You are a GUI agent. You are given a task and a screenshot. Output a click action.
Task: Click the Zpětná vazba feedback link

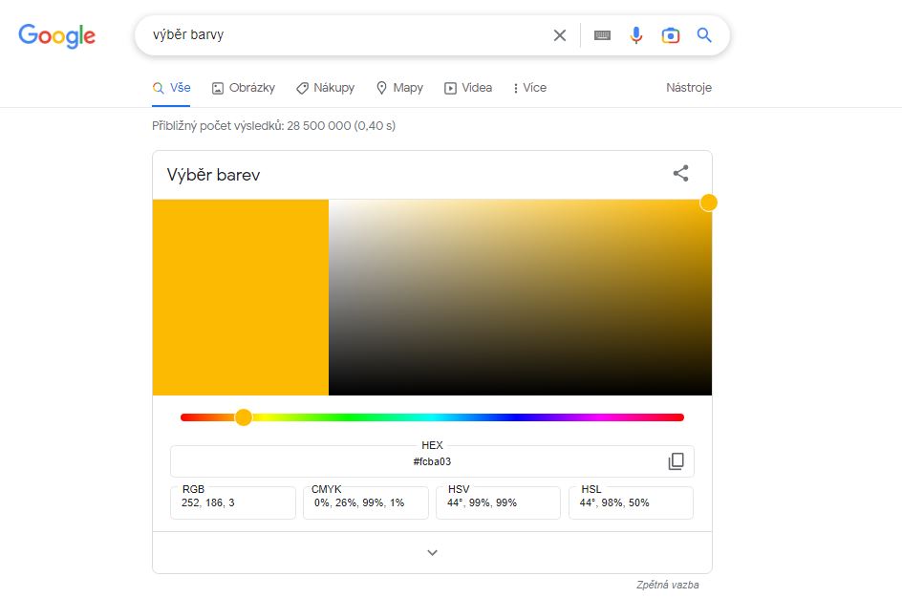(667, 585)
